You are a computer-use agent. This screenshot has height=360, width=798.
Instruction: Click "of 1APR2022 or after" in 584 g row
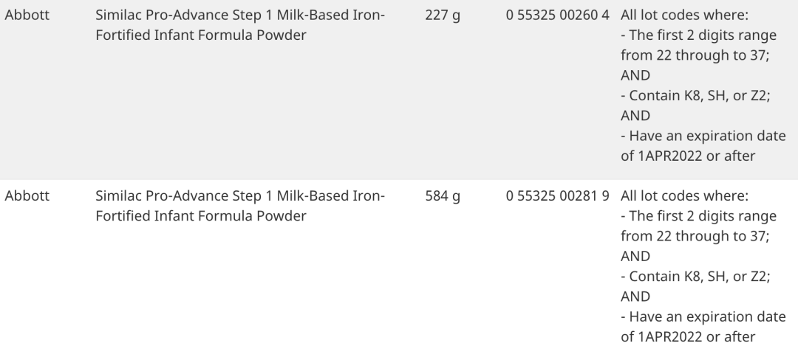click(688, 336)
